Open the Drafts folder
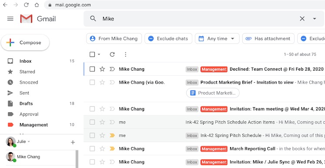325x168 pixels. pos(26,103)
